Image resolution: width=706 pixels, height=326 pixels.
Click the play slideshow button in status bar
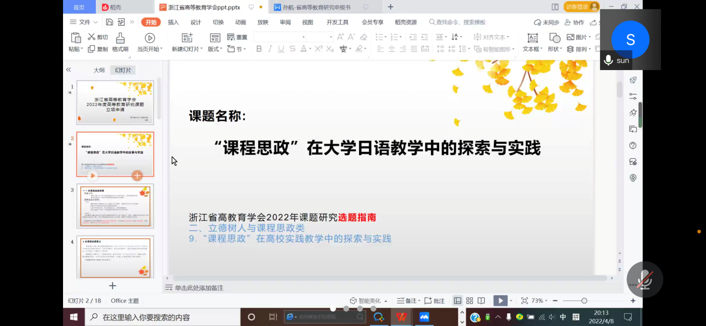[500, 301]
